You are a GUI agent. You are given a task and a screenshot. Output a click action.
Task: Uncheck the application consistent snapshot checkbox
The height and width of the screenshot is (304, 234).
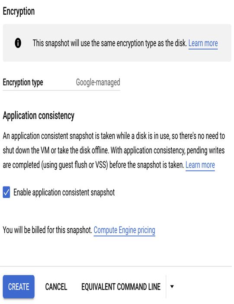point(6,192)
